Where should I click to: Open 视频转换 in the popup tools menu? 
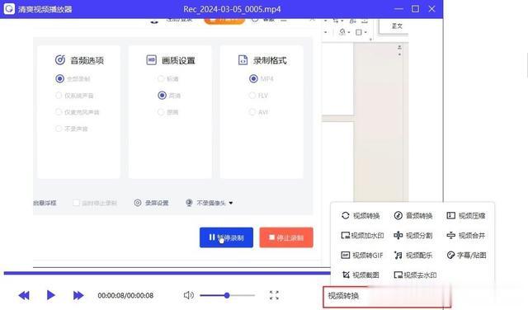[x=361, y=216]
